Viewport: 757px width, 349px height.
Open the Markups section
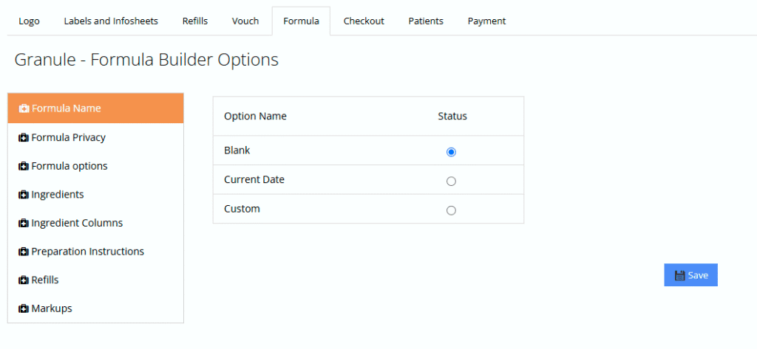95,308
